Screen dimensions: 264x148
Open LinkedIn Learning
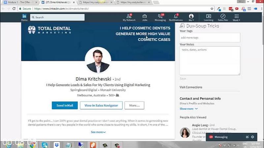click(209, 18)
